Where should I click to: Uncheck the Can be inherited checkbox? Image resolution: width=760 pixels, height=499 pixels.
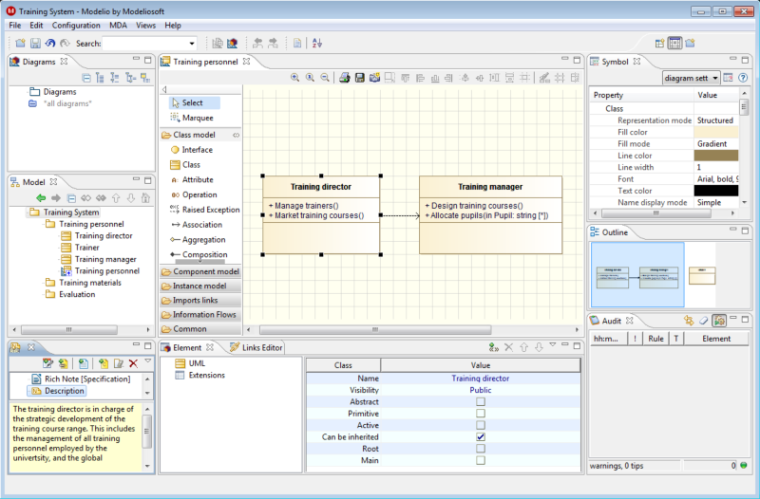click(481, 437)
